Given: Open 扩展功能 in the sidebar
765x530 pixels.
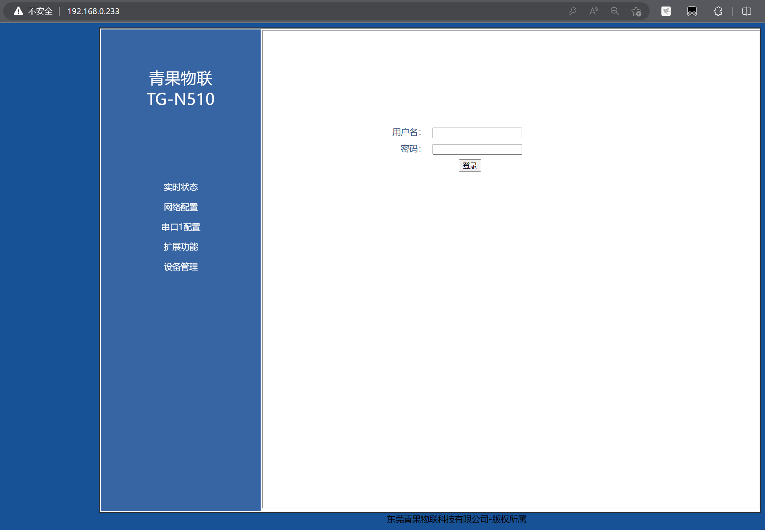Looking at the screenshot, I should [181, 247].
